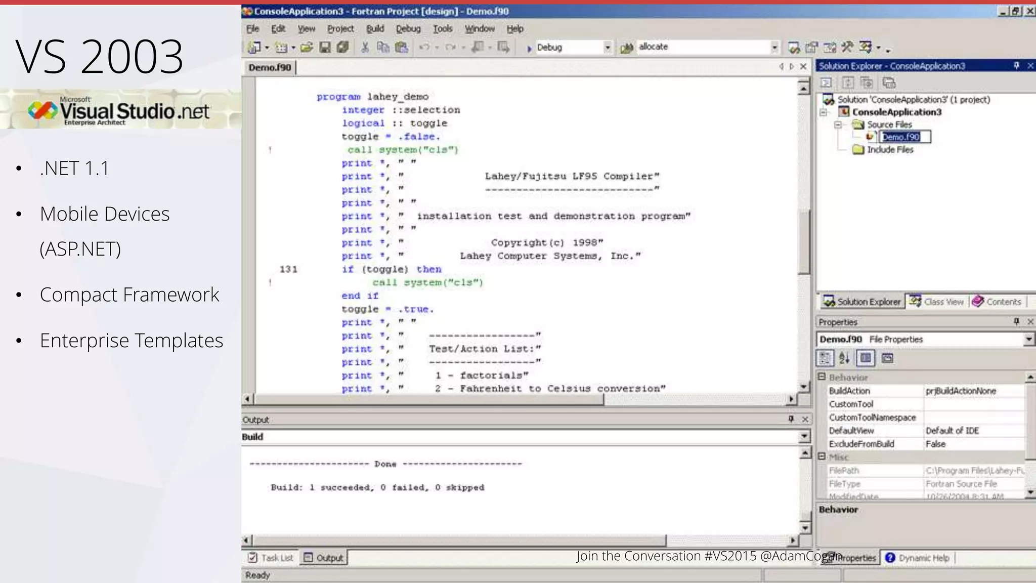Open the Edit menu
The height and width of the screenshot is (583, 1036).
[x=278, y=29]
